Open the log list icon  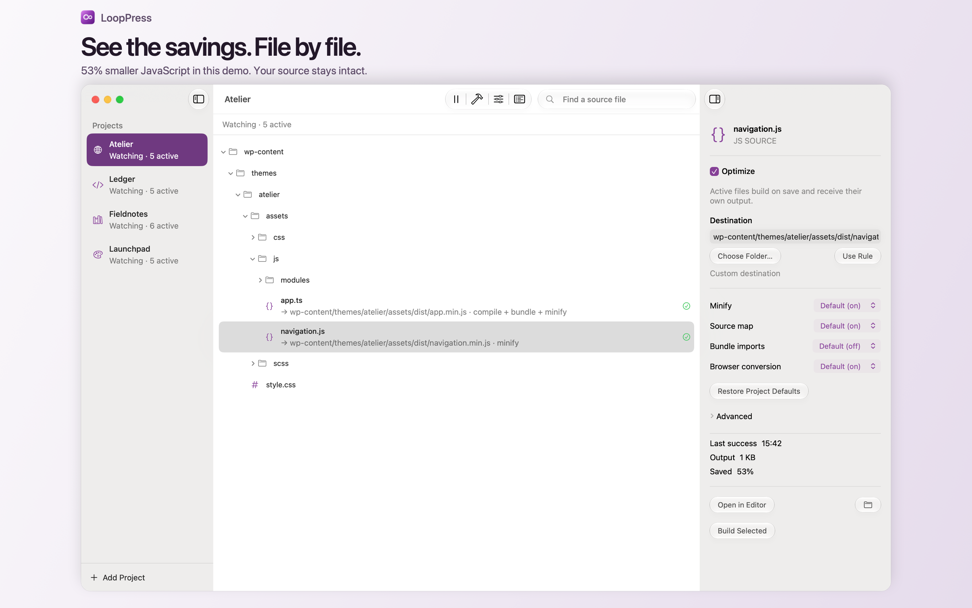519,99
